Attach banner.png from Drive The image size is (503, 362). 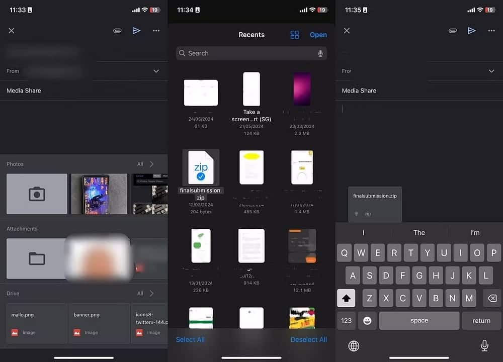pyautogui.click(x=99, y=323)
